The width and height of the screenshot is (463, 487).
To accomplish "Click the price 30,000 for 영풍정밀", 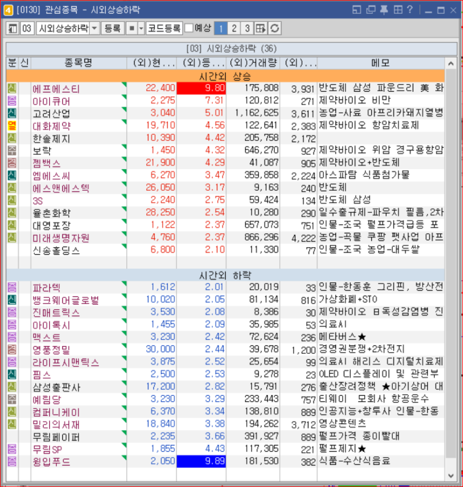I will pyautogui.click(x=161, y=349).
